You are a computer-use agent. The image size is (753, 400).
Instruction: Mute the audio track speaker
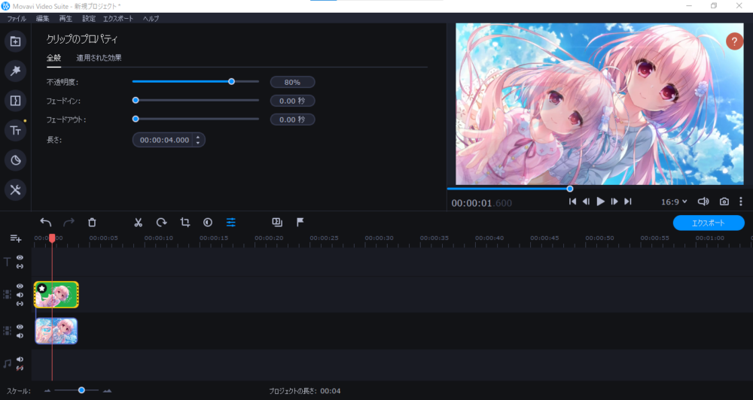pyautogui.click(x=20, y=359)
